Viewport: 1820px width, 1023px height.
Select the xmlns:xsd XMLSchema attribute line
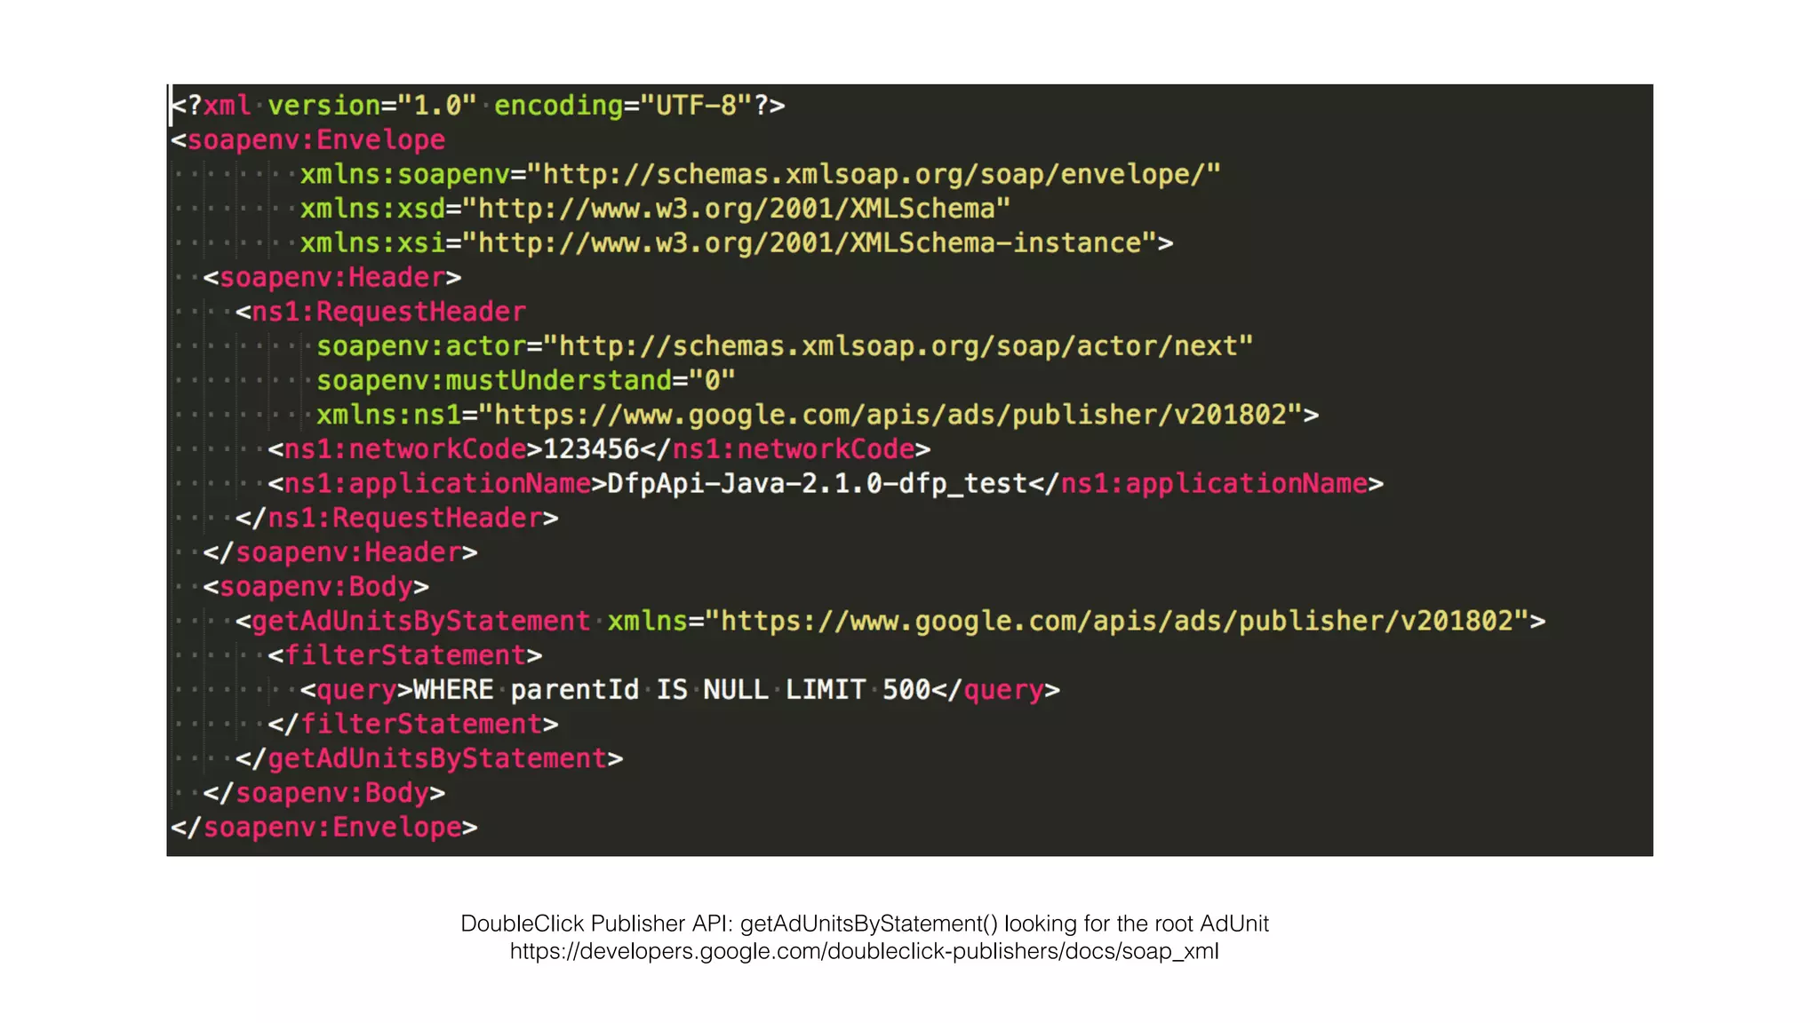655,209
